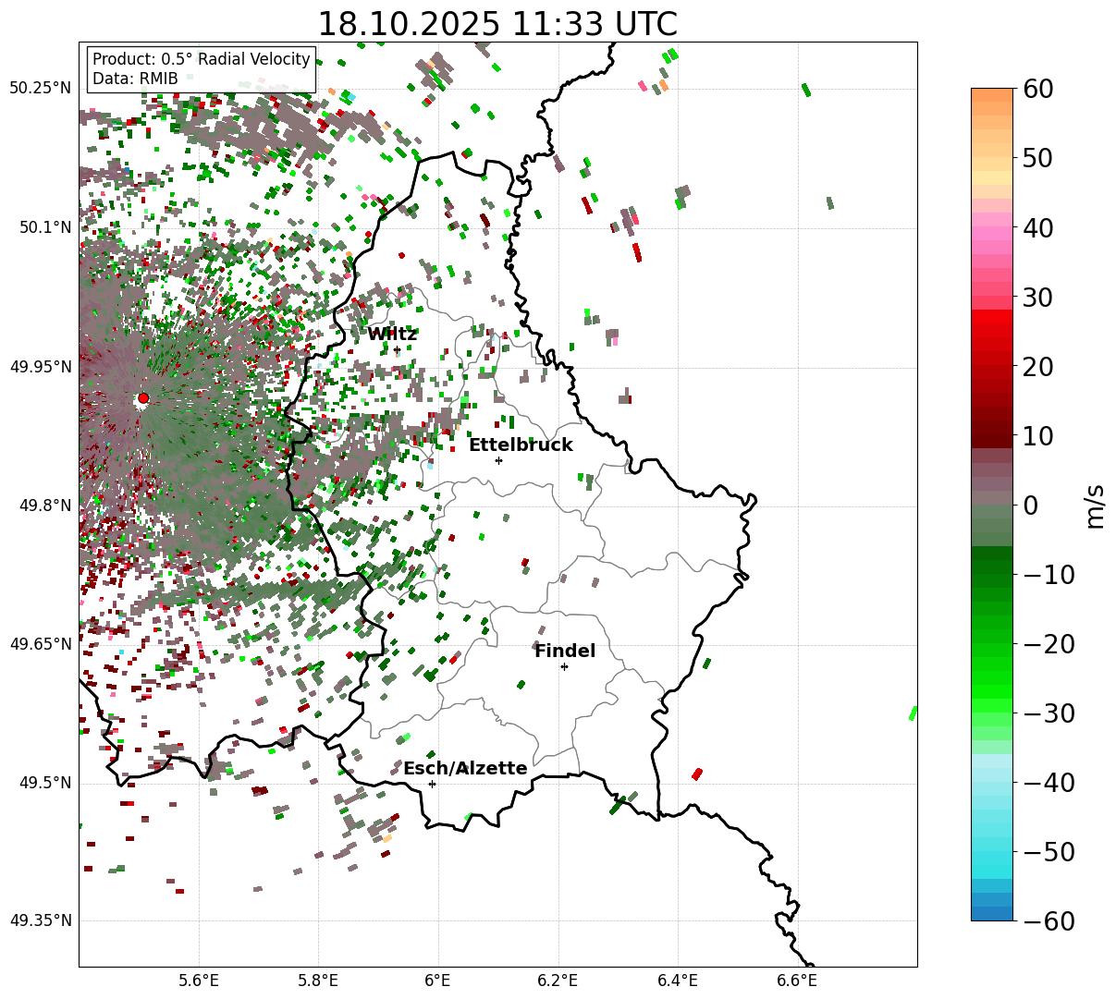
Task: Click the m/s colorbar unit label
Action: (1095, 505)
